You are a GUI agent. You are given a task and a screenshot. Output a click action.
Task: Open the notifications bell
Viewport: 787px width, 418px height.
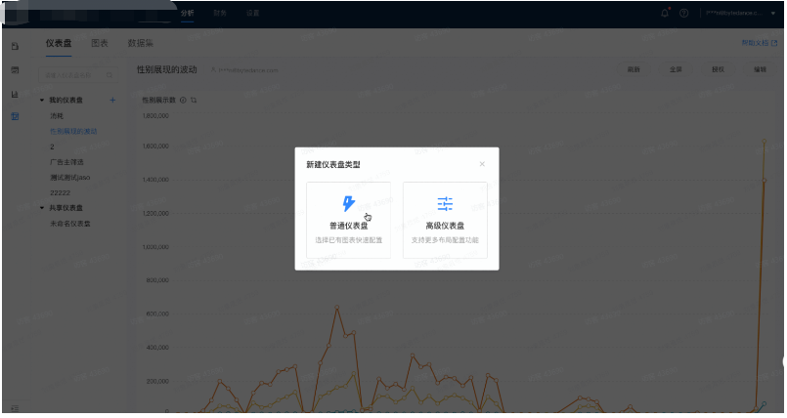(665, 13)
